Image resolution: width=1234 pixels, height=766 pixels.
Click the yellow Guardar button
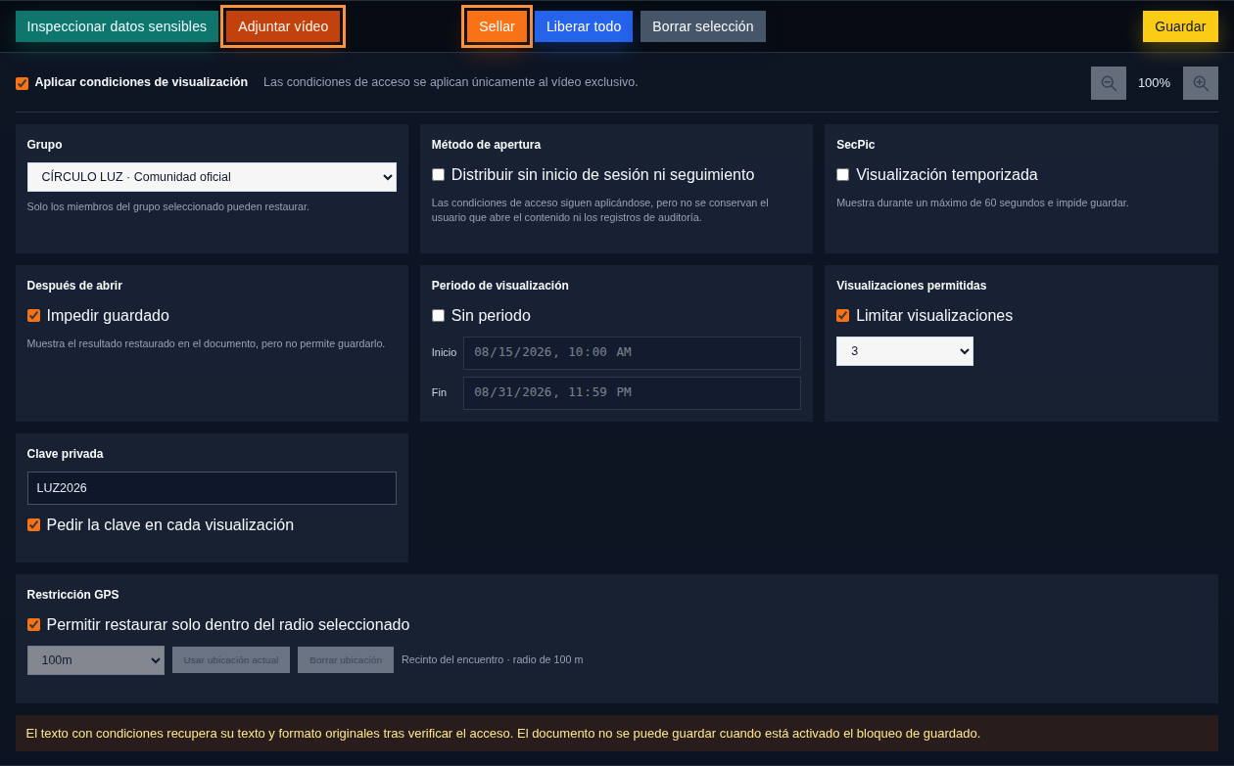click(1180, 26)
